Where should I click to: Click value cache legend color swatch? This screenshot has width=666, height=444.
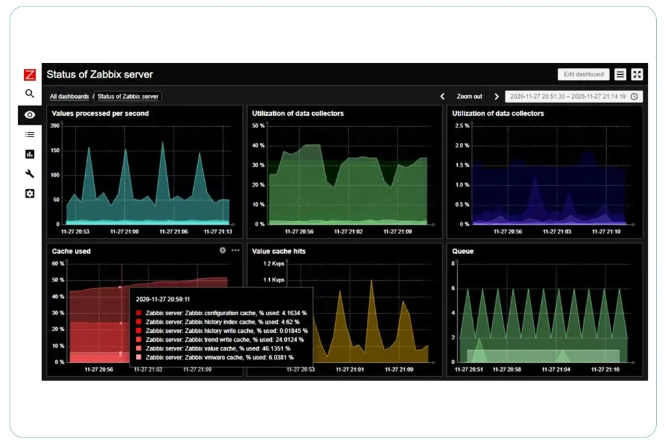(139, 348)
